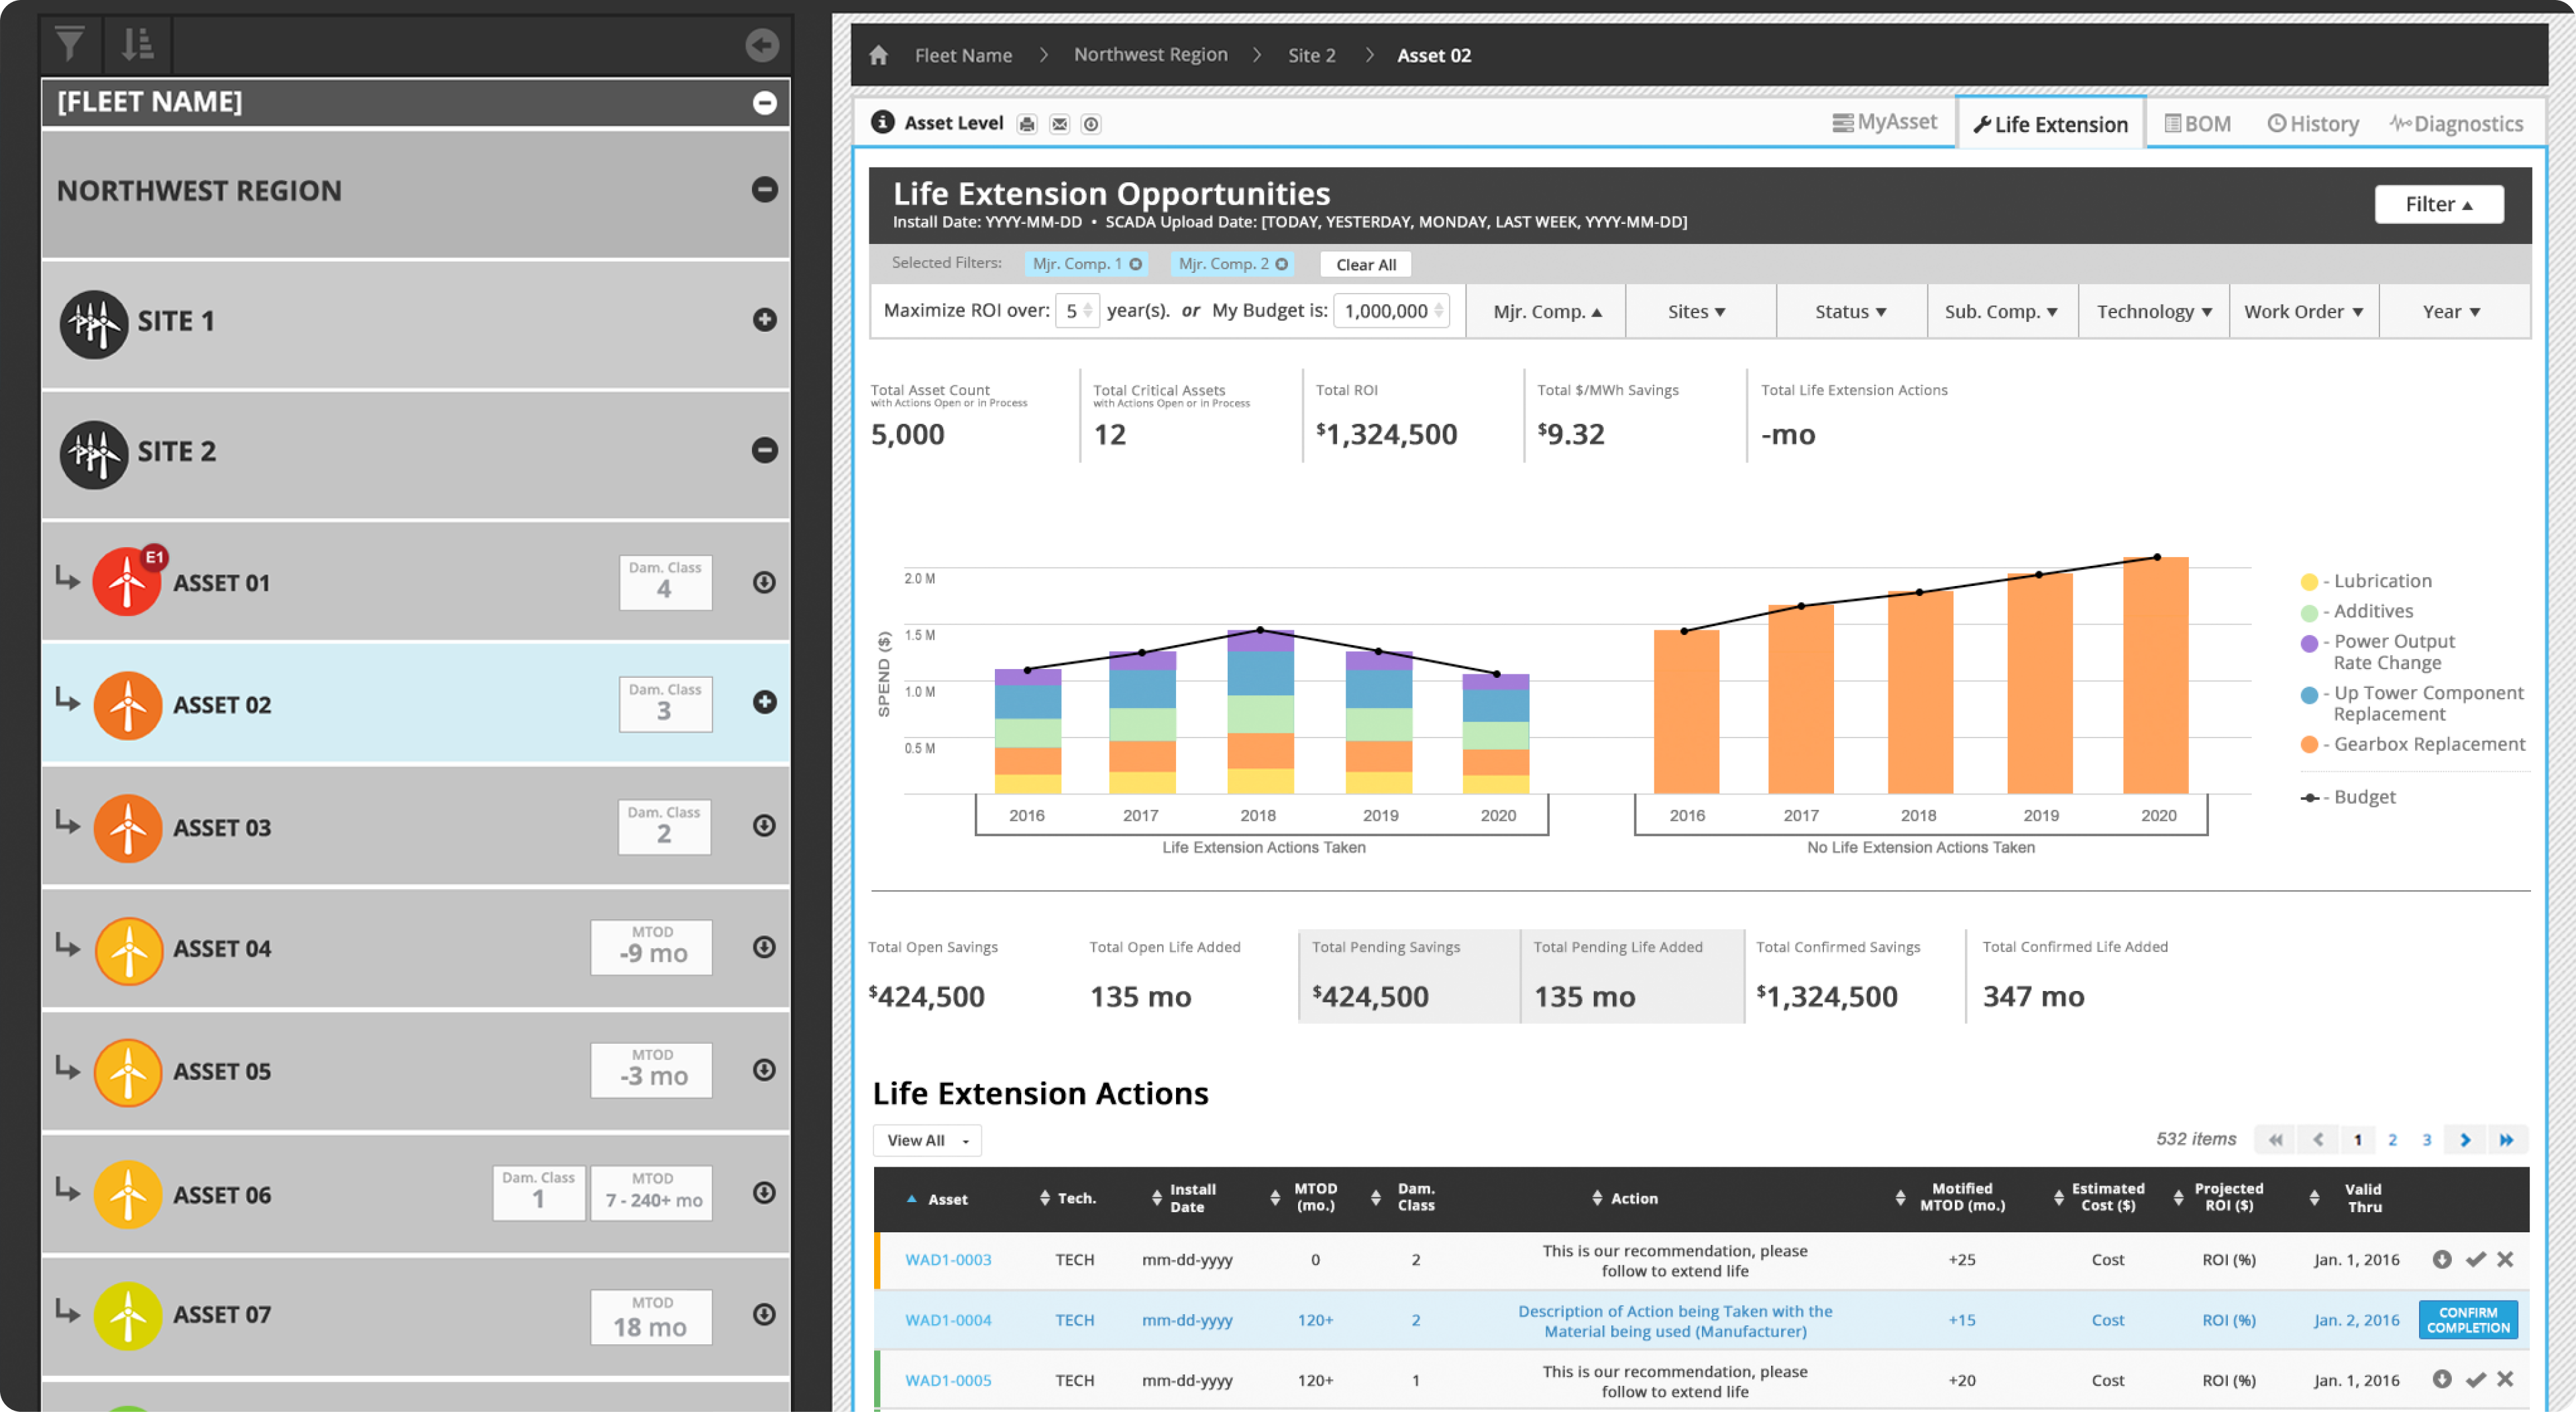2576x1412 pixels.
Task: Remove the Mjr. Comp. 2 filter chip
Action: click(1281, 263)
